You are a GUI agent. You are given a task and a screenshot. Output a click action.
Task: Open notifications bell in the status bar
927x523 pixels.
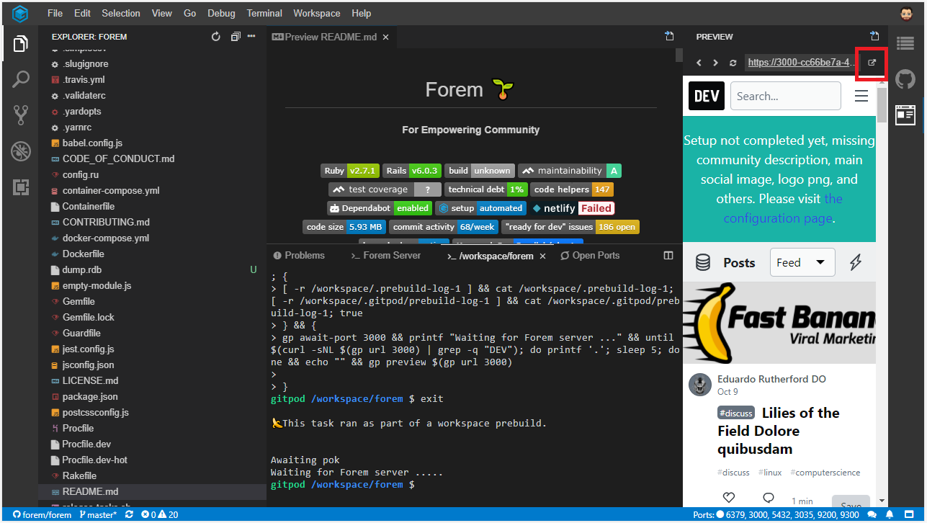tap(891, 515)
